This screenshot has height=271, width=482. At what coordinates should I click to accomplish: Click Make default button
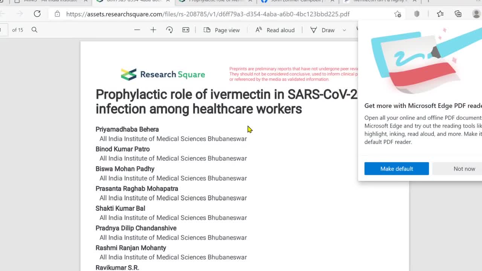[397, 169]
